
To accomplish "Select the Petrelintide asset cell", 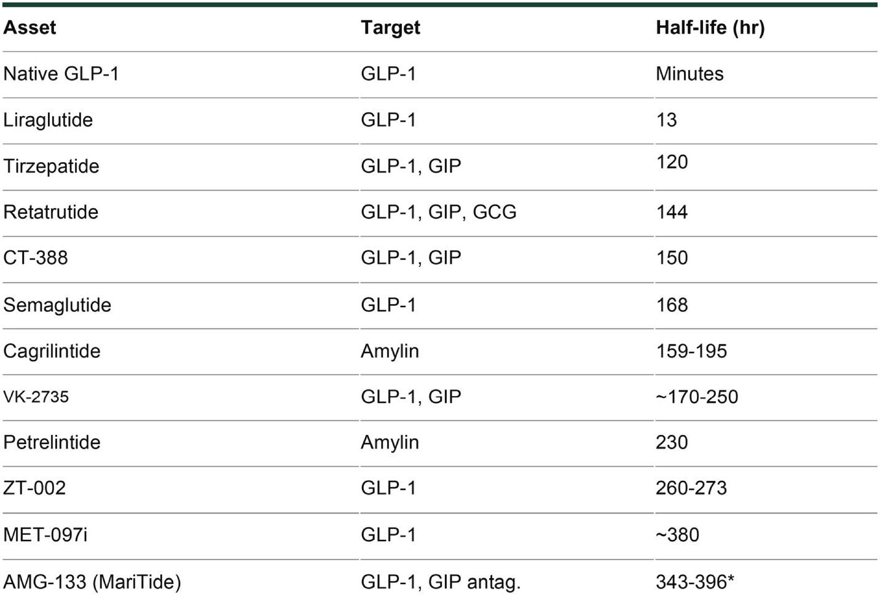I will tap(52, 442).
